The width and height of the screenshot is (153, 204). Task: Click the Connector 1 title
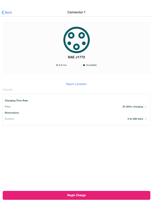[x=76, y=12]
